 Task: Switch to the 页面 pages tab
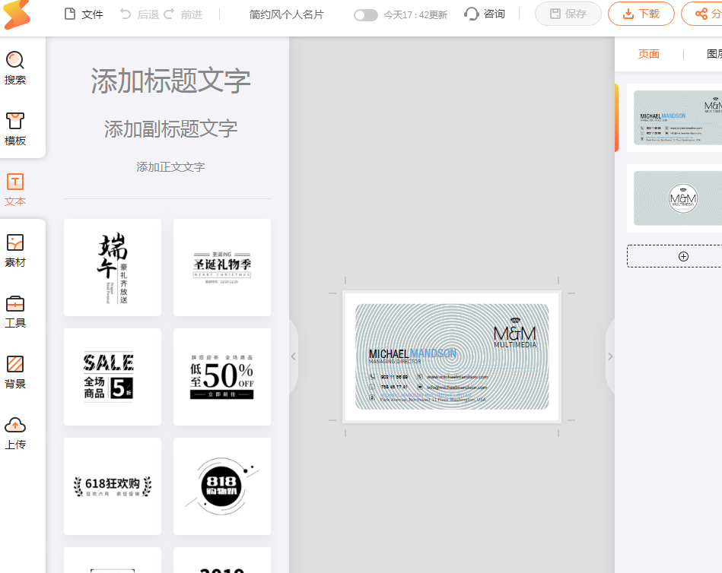648,54
